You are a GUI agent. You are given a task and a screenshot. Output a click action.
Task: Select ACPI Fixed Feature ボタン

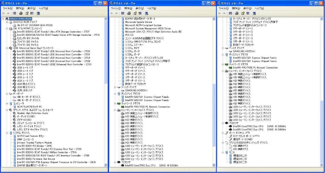[30, 136]
